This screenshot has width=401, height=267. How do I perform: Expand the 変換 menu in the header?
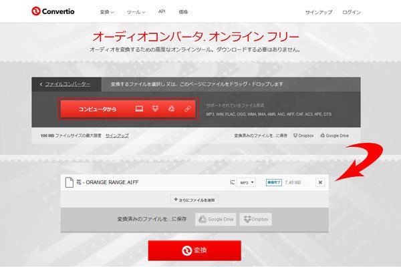[107, 12]
